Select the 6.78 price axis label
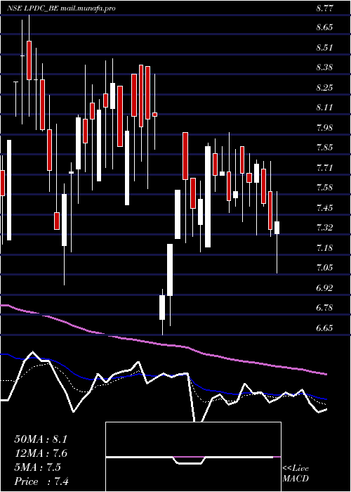The height and width of the screenshot is (492, 351). [x=324, y=308]
